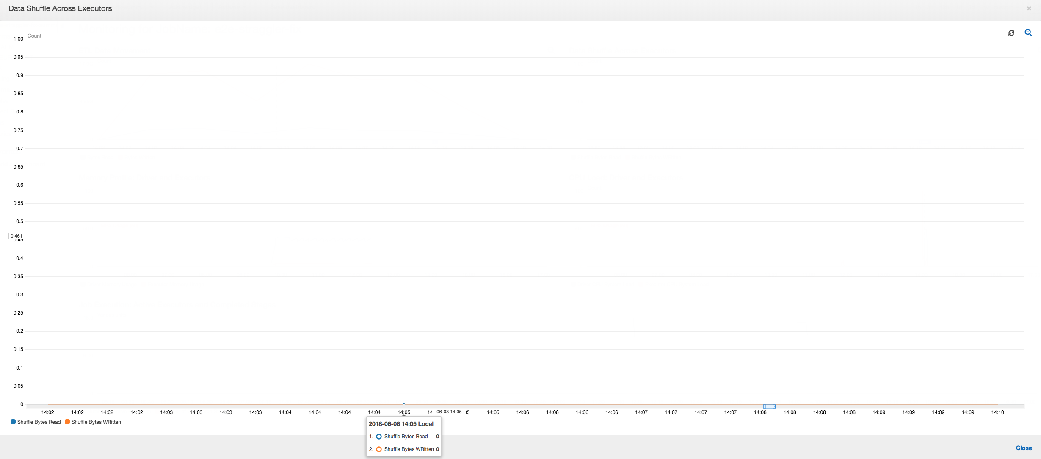Screen dimensions: 1041x459
Task: Click the highlighted range selector at 14:08
Action: coord(769,406)
